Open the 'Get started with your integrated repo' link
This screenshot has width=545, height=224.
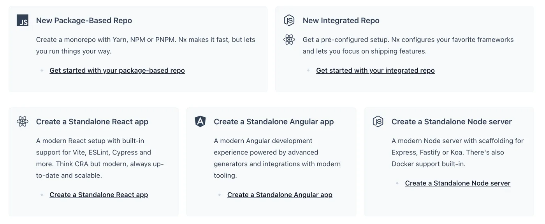pos(375,70)
